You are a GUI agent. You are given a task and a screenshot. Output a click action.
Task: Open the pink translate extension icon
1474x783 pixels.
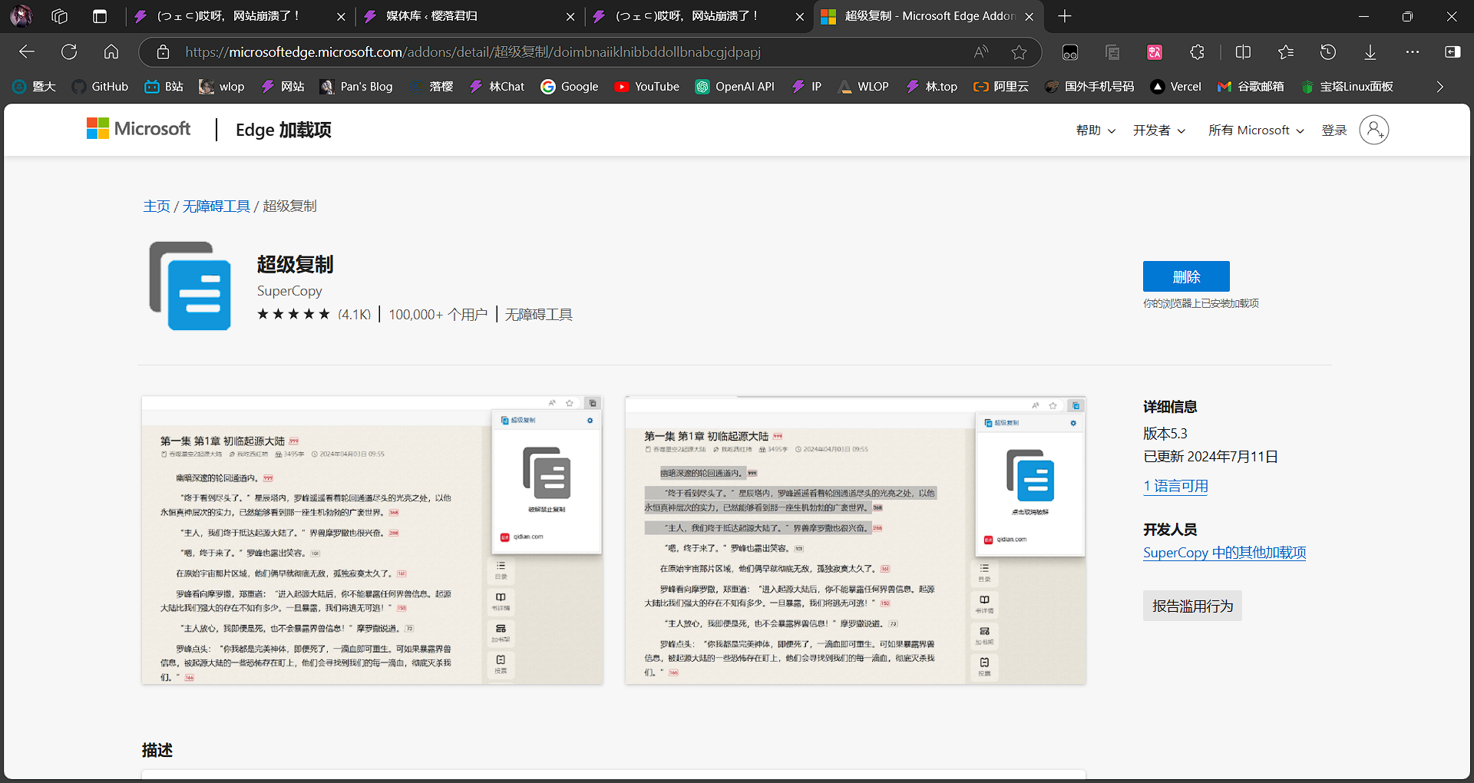point(1155,52)
